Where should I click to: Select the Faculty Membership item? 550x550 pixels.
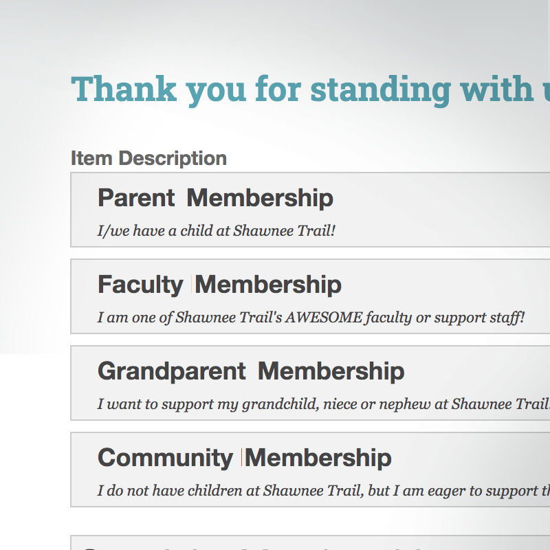275,296
